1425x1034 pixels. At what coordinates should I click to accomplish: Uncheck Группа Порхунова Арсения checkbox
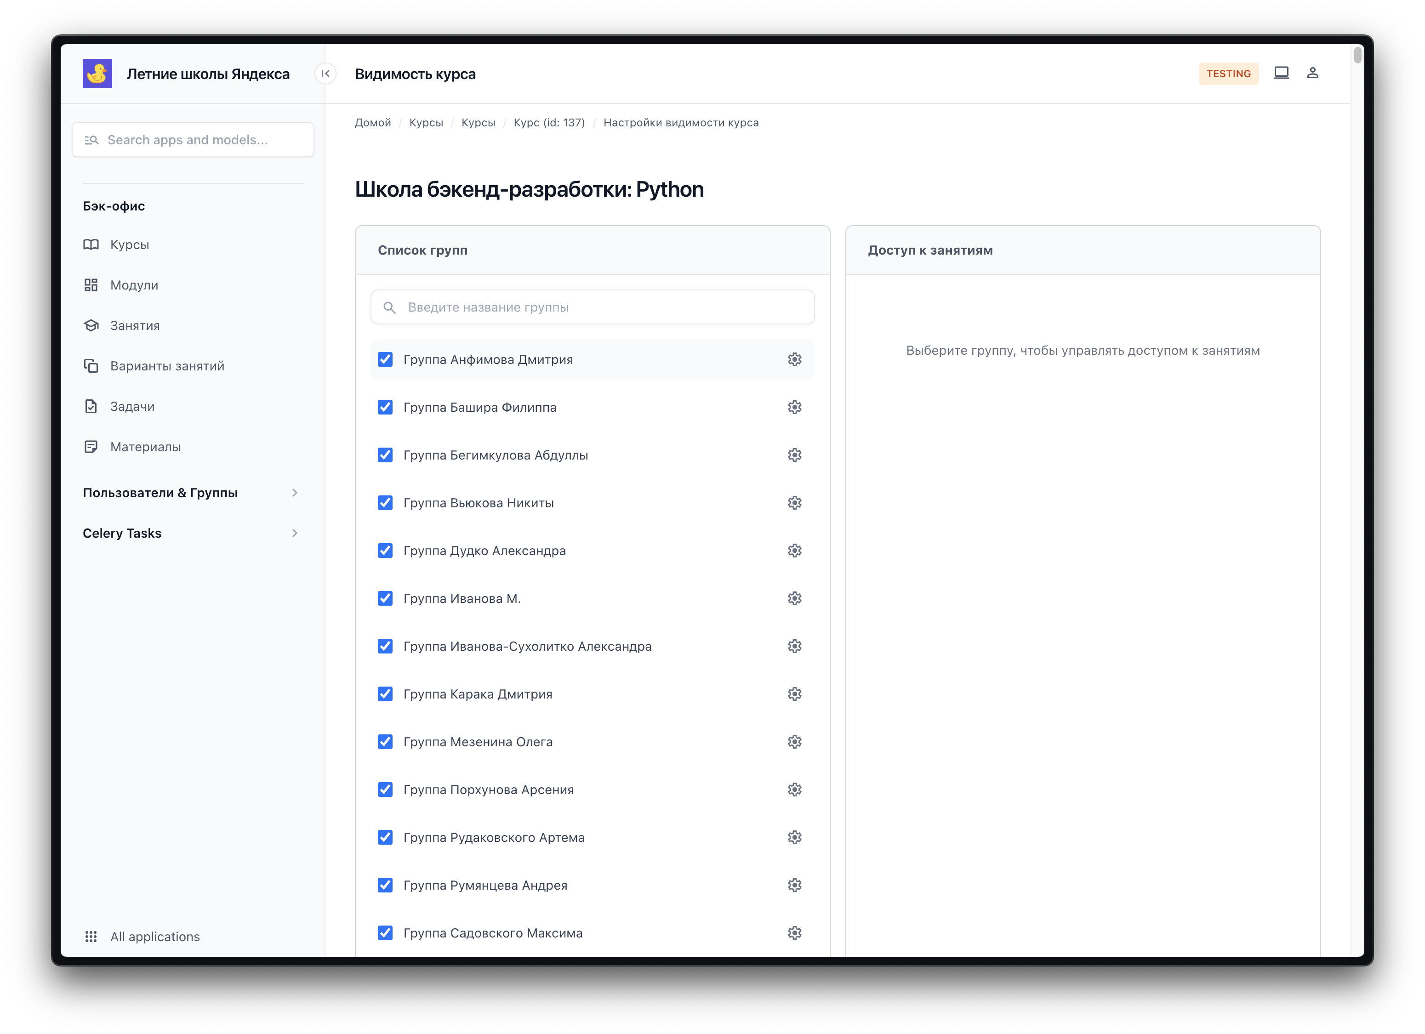click(x=385, y=790)
